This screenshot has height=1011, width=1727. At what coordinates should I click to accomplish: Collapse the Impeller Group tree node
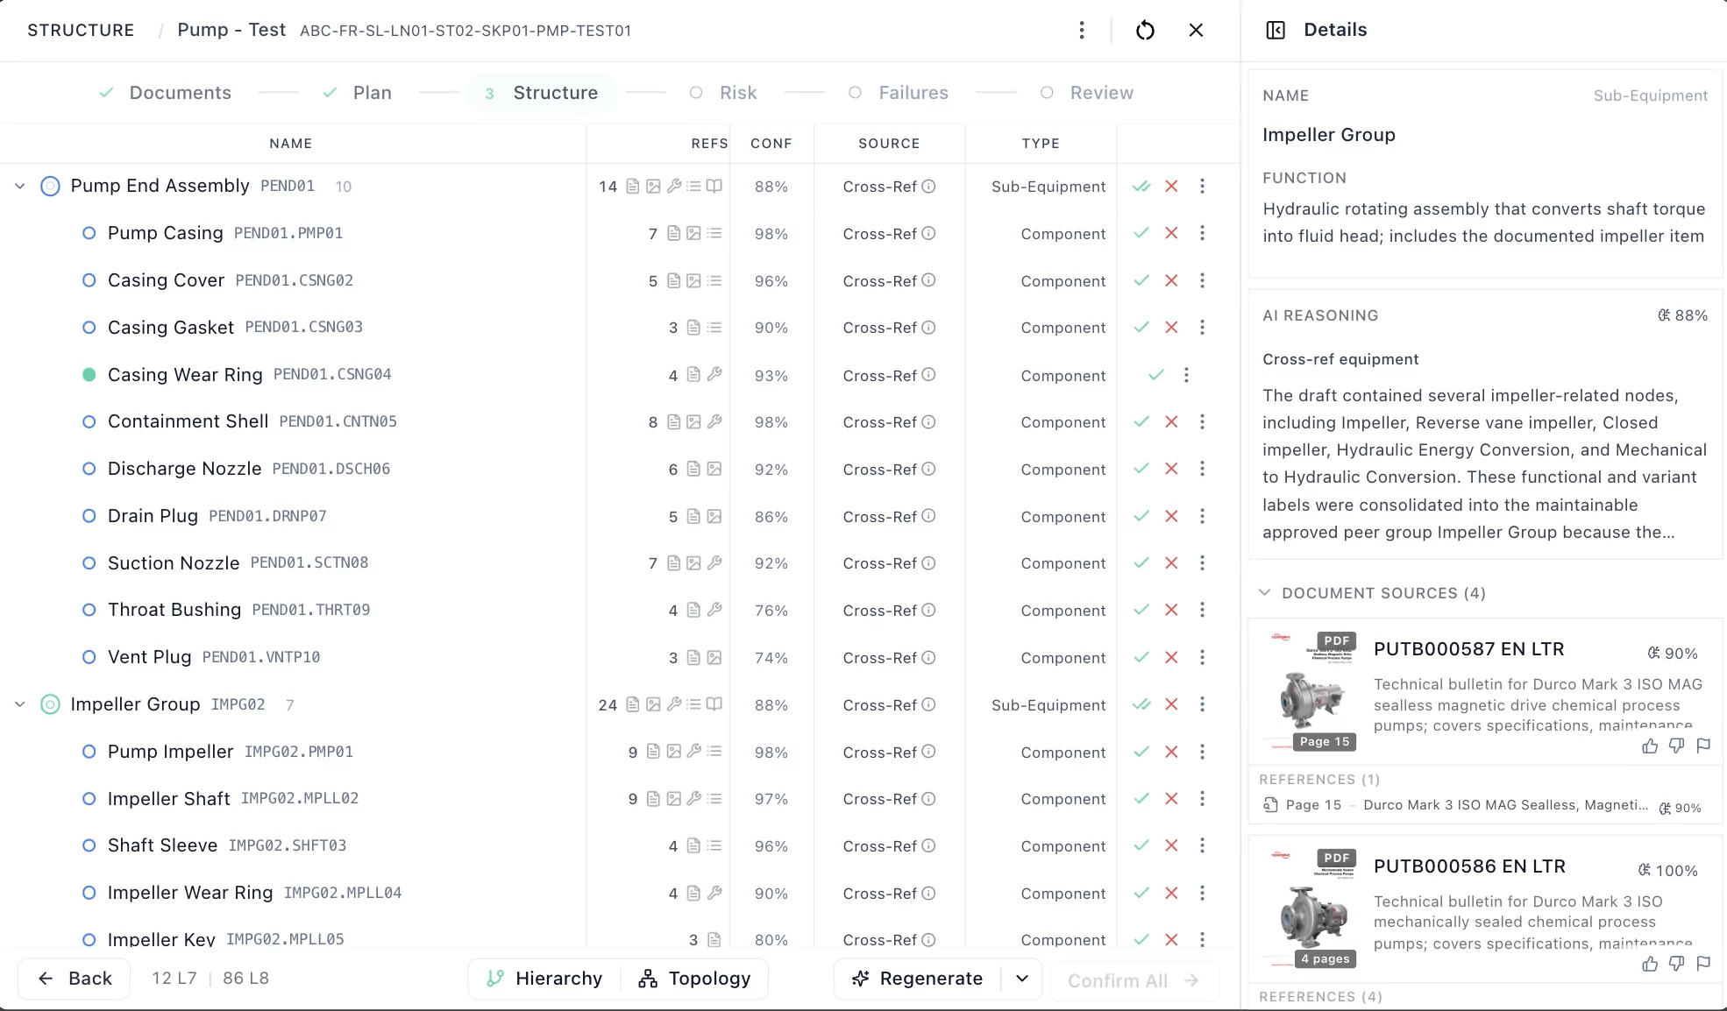(19, 704)
